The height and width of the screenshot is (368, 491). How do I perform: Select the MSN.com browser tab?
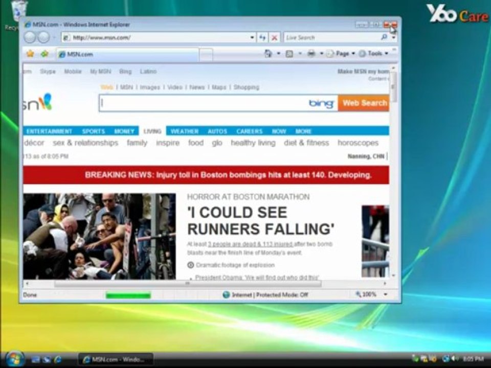127,55
